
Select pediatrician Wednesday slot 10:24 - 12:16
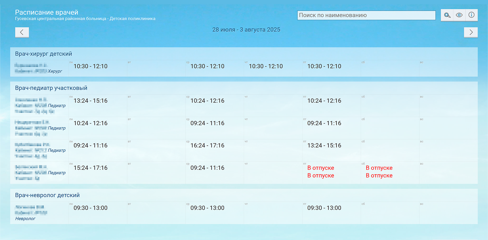[207, 101]
